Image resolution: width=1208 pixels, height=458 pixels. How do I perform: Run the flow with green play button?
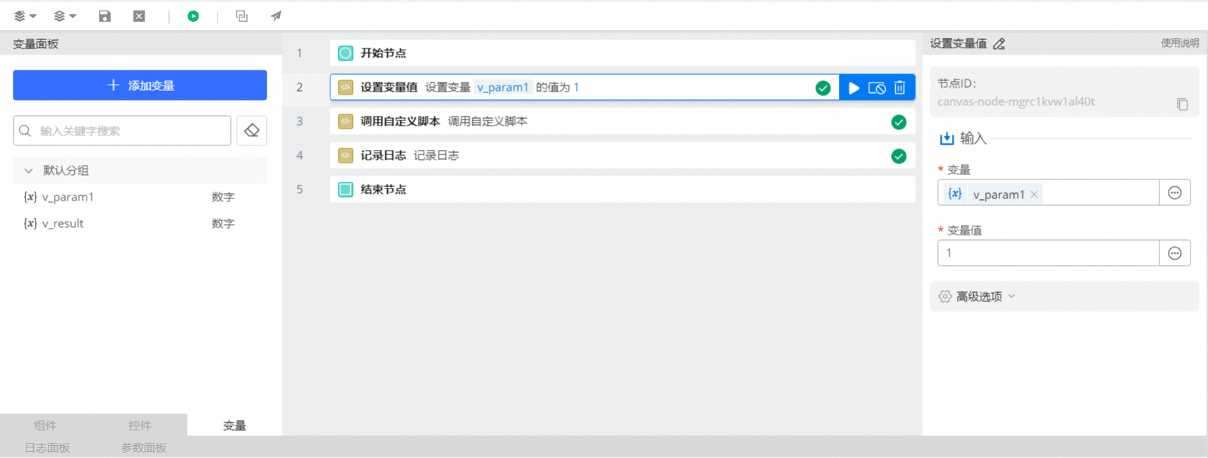tap(193, 16)
